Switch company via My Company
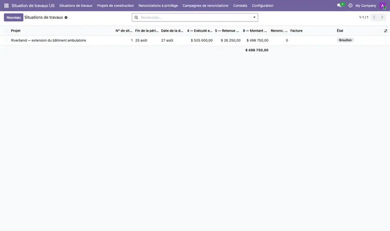The width and height of the screenshot is (390, 231). (x=366, y=6)
